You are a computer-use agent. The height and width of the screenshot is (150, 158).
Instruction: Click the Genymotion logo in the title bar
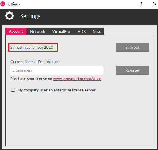pos(3,4)
